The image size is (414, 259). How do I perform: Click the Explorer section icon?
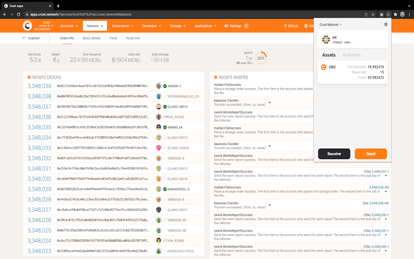pyautogui.click(x=24, y=38)
